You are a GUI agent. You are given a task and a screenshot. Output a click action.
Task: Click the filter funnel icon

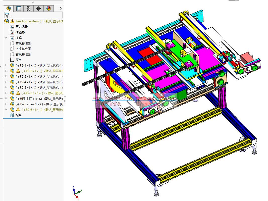click(x=7, y=15)
